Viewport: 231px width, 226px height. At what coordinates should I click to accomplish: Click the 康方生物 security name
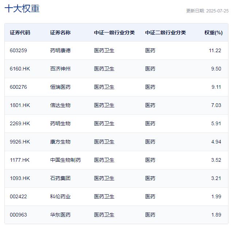click(x=60, y=142)
